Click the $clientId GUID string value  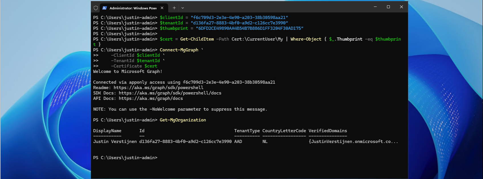tap(239, 18)
